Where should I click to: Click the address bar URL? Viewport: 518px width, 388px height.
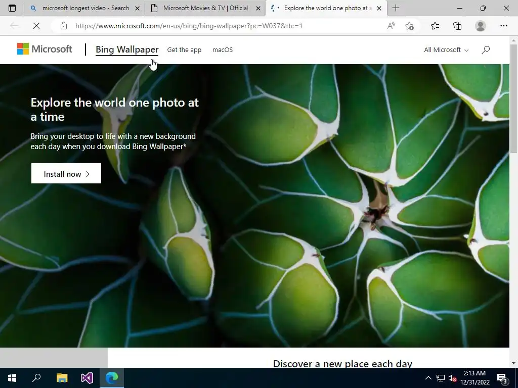pos(189,26)
